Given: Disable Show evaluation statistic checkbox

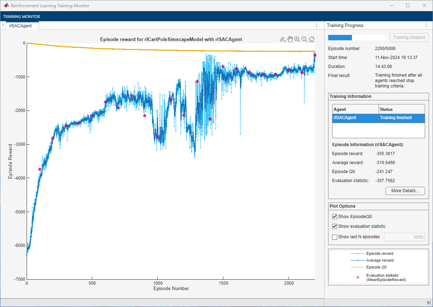Looking at the screenshot, I should tap(335, 226).
